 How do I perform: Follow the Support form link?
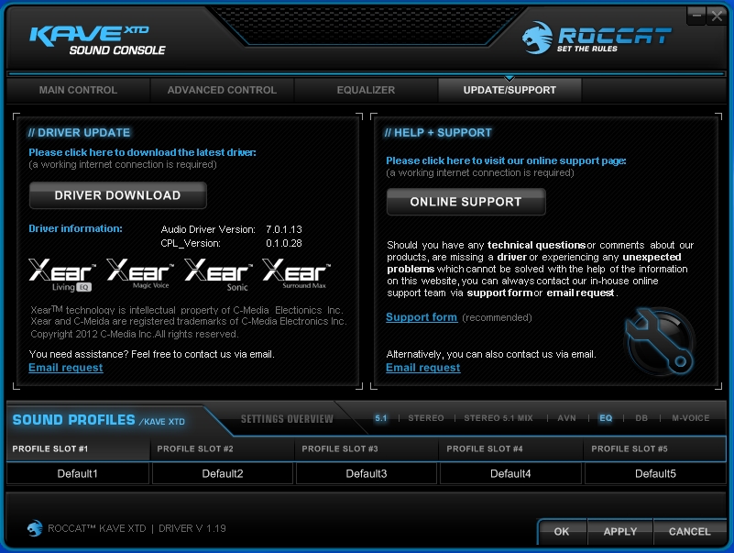tap(422, 317)
